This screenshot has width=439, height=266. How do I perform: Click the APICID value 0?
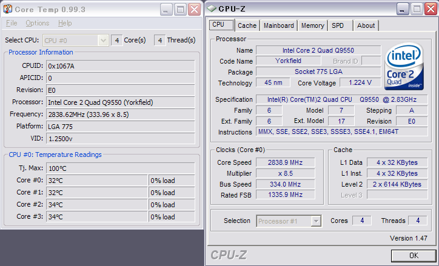point(121,78)
